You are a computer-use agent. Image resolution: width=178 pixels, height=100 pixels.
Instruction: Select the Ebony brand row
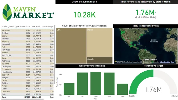click(28, 36)
